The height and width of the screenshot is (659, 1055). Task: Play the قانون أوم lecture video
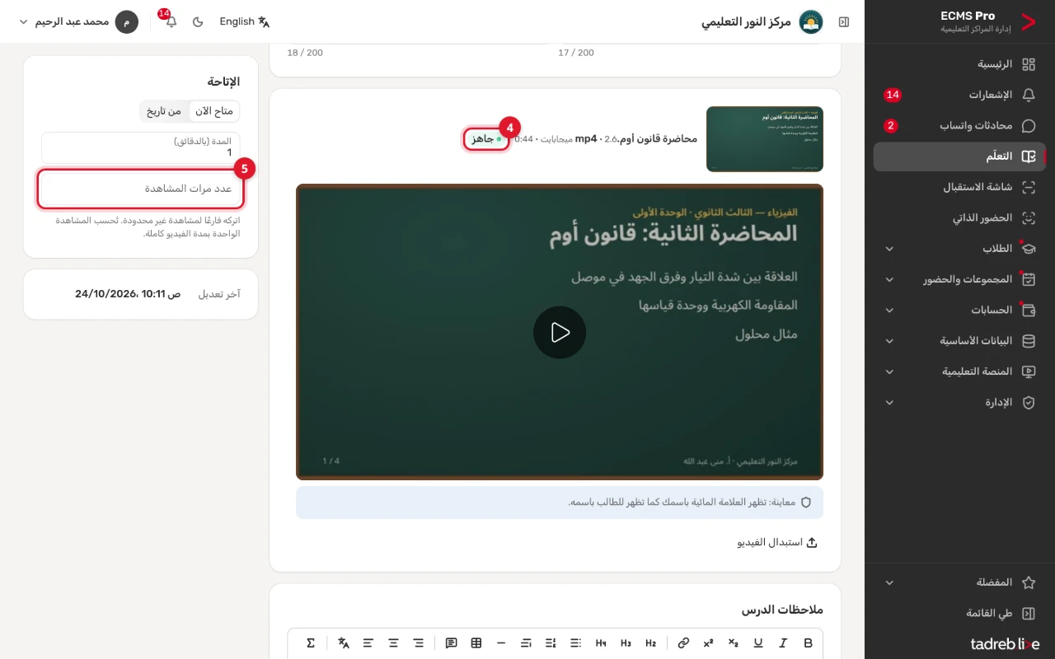pyautogui.click(x=560, y=332)
